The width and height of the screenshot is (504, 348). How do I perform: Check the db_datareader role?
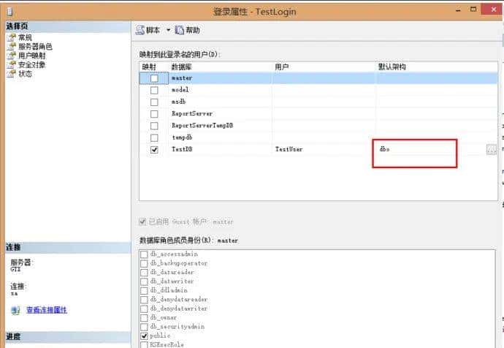(144, 273)
